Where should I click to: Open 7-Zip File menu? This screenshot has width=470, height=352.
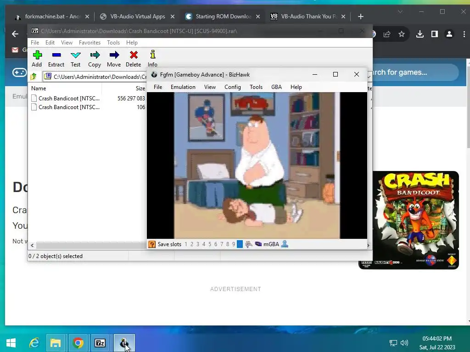pyautogui.click(x=35, y=43)
